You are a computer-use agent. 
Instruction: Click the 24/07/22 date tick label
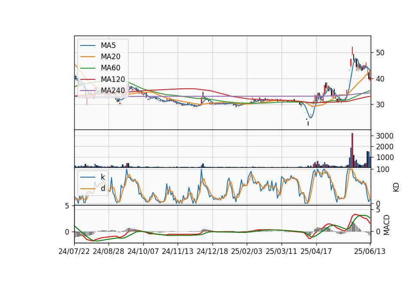pos(74,252)
